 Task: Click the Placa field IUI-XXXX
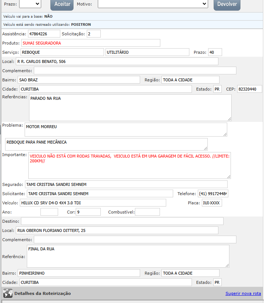coord(212,203)
